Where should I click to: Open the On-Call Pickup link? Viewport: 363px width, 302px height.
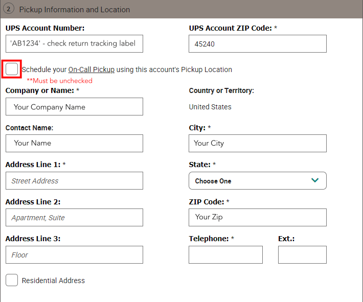pos(91,69)
